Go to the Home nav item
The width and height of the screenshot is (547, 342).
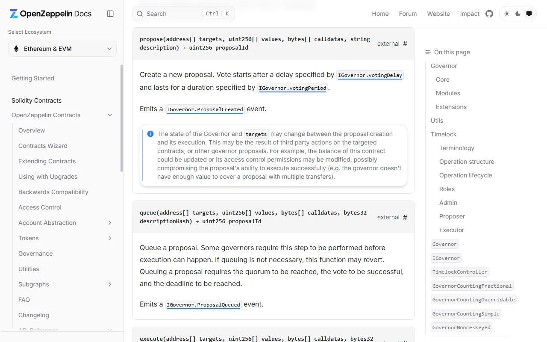[x=380, y=14]
